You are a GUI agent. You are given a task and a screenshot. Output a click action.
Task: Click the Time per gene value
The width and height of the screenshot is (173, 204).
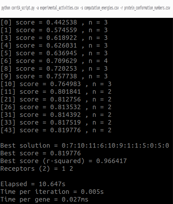click(x=75, y=199)
